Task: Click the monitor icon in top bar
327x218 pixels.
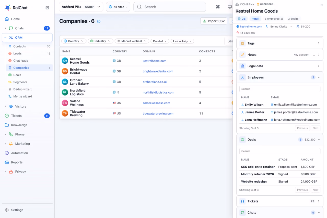Action: tap(230, 7)
